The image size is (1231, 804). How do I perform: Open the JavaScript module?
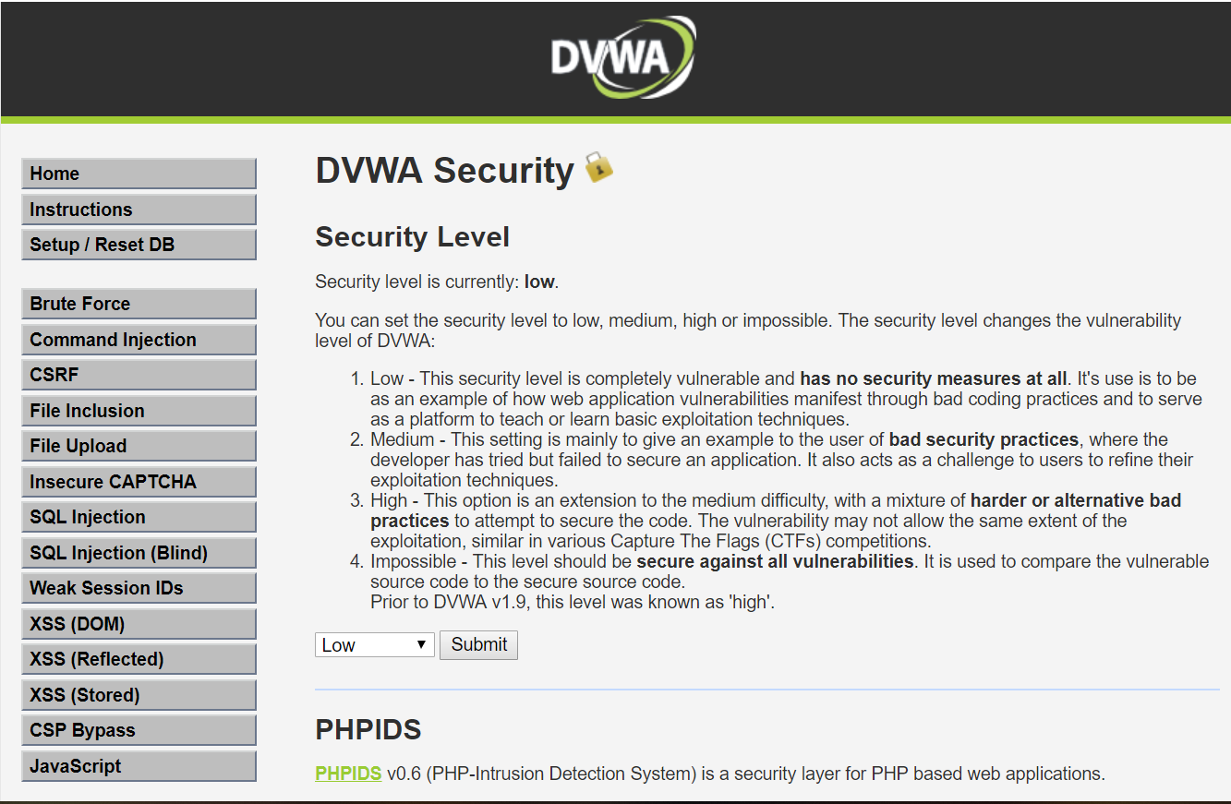138,765
